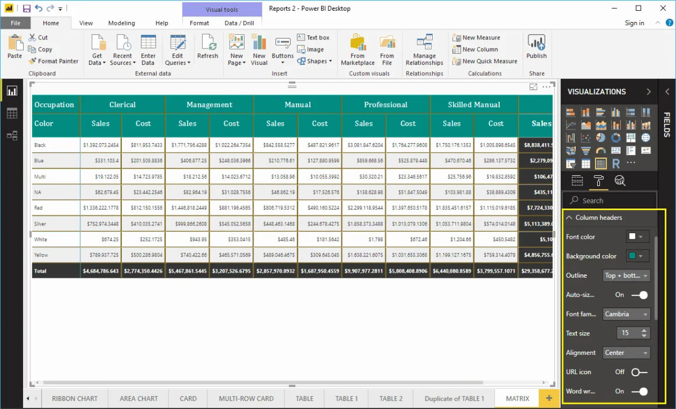Open the Analytics pane with the magnifier icon
Image resolution: width=676 pixels, height=409 pixels.
point(619,180)
